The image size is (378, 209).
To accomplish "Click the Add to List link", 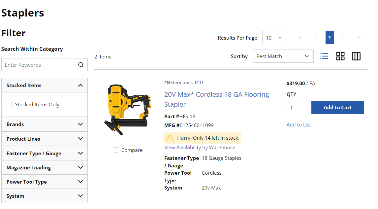I will point(299,124).
